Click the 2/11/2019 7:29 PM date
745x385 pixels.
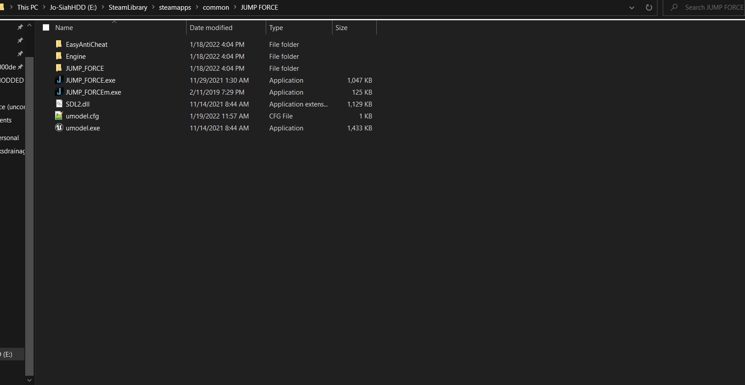pyautogui.click(x=217, y=92)
